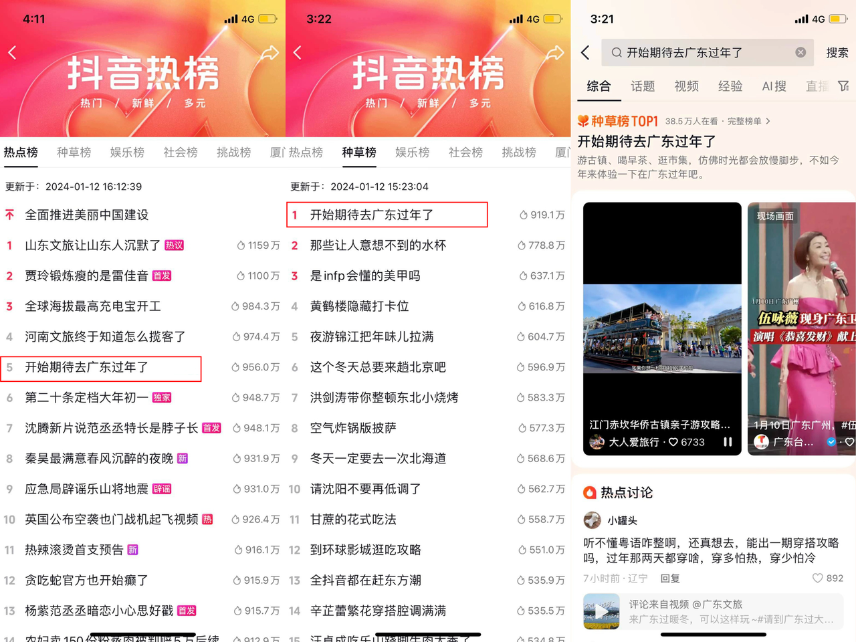The image size is (856, 642).
Task: Tap share arrow on left hot list screen
Action: [270, 53]
